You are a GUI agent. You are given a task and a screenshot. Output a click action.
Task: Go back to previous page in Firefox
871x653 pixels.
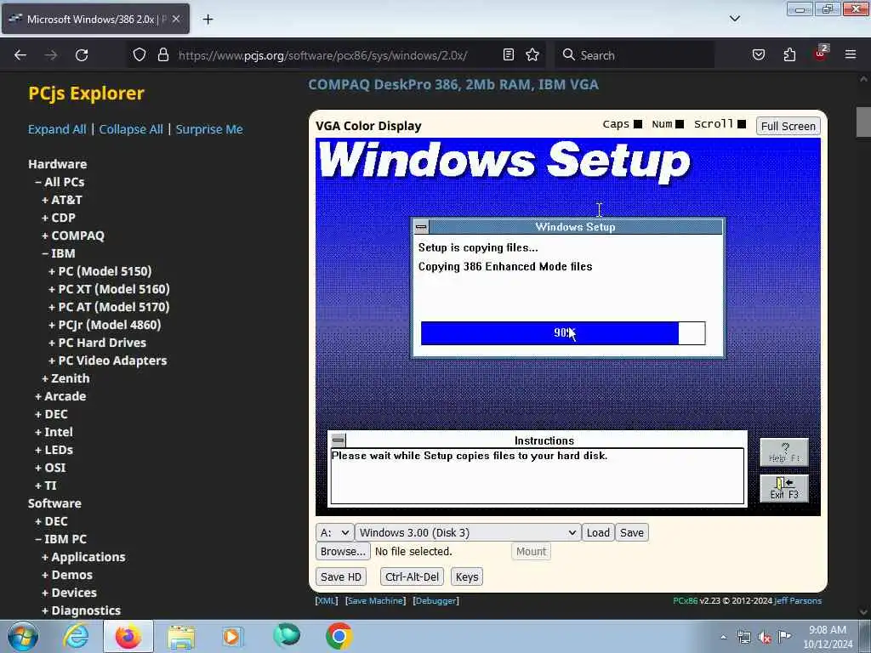tap(20, 55)
